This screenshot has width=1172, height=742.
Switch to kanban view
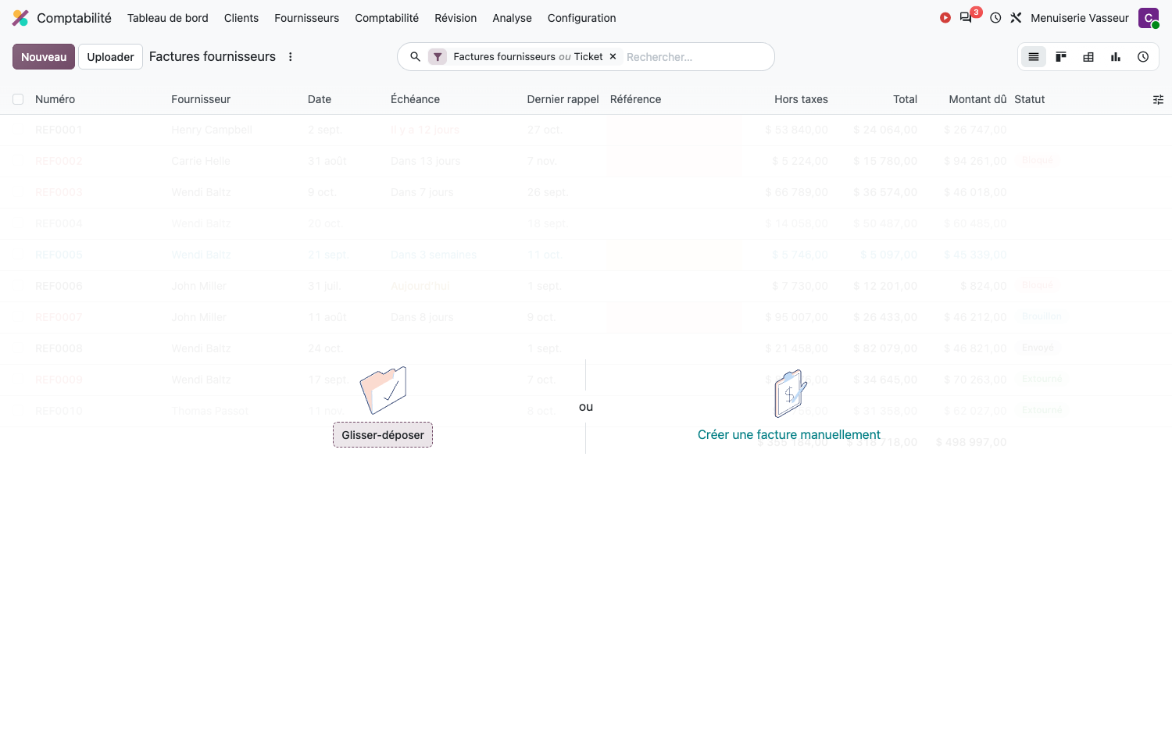coord(1061,57)
